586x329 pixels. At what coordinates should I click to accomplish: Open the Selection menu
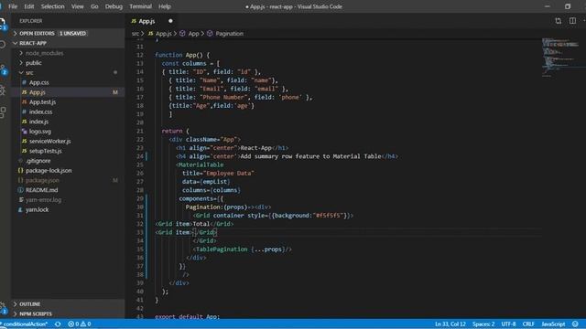pyautogui.click(x=53, y=6)
